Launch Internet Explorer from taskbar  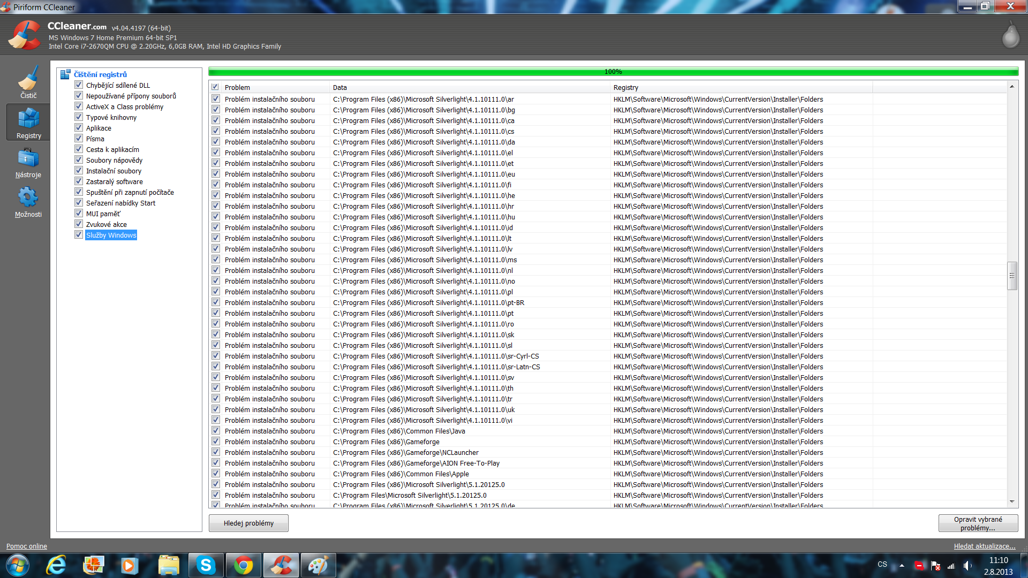coord(56,565)
